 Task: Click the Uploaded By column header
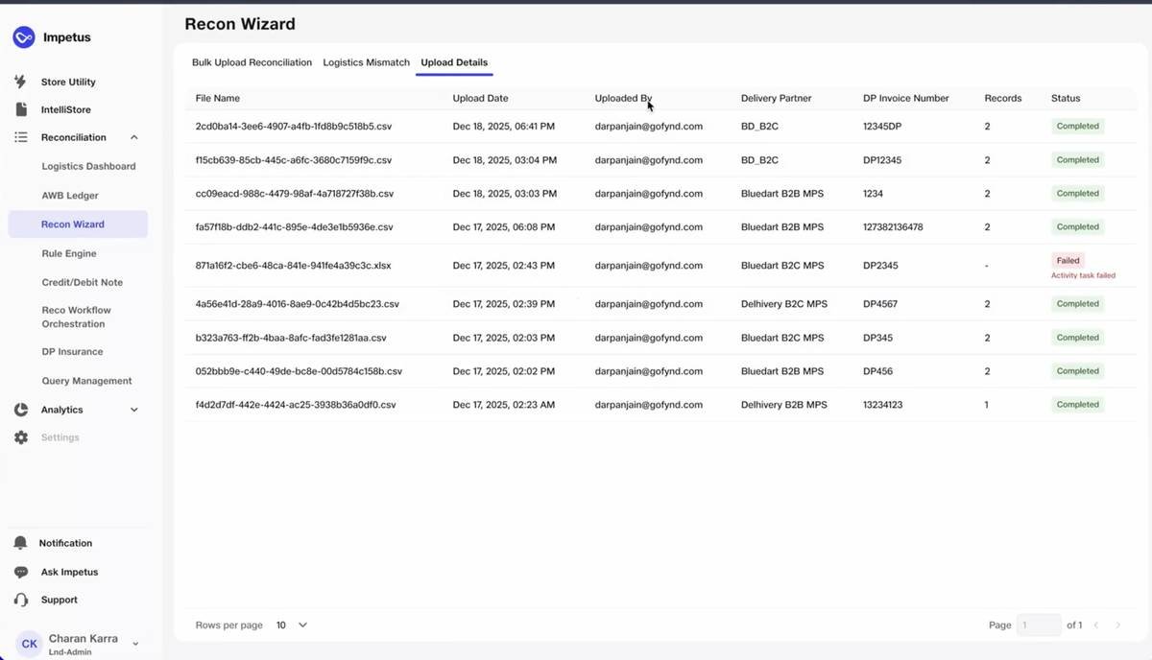[623, 98]
